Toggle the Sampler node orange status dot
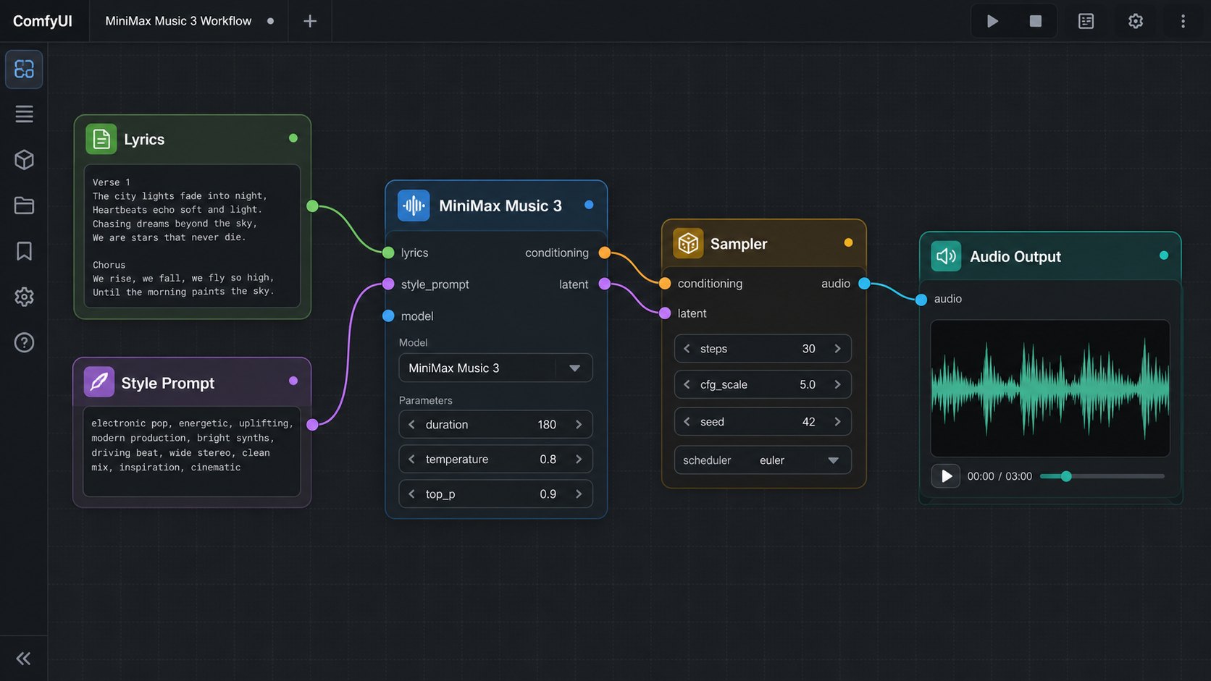The height and width of the screenshot is (681, 1211). [848, 242]
